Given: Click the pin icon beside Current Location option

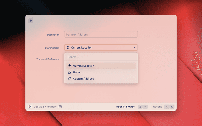Looking at the screenshot, I should pos(69,66).
